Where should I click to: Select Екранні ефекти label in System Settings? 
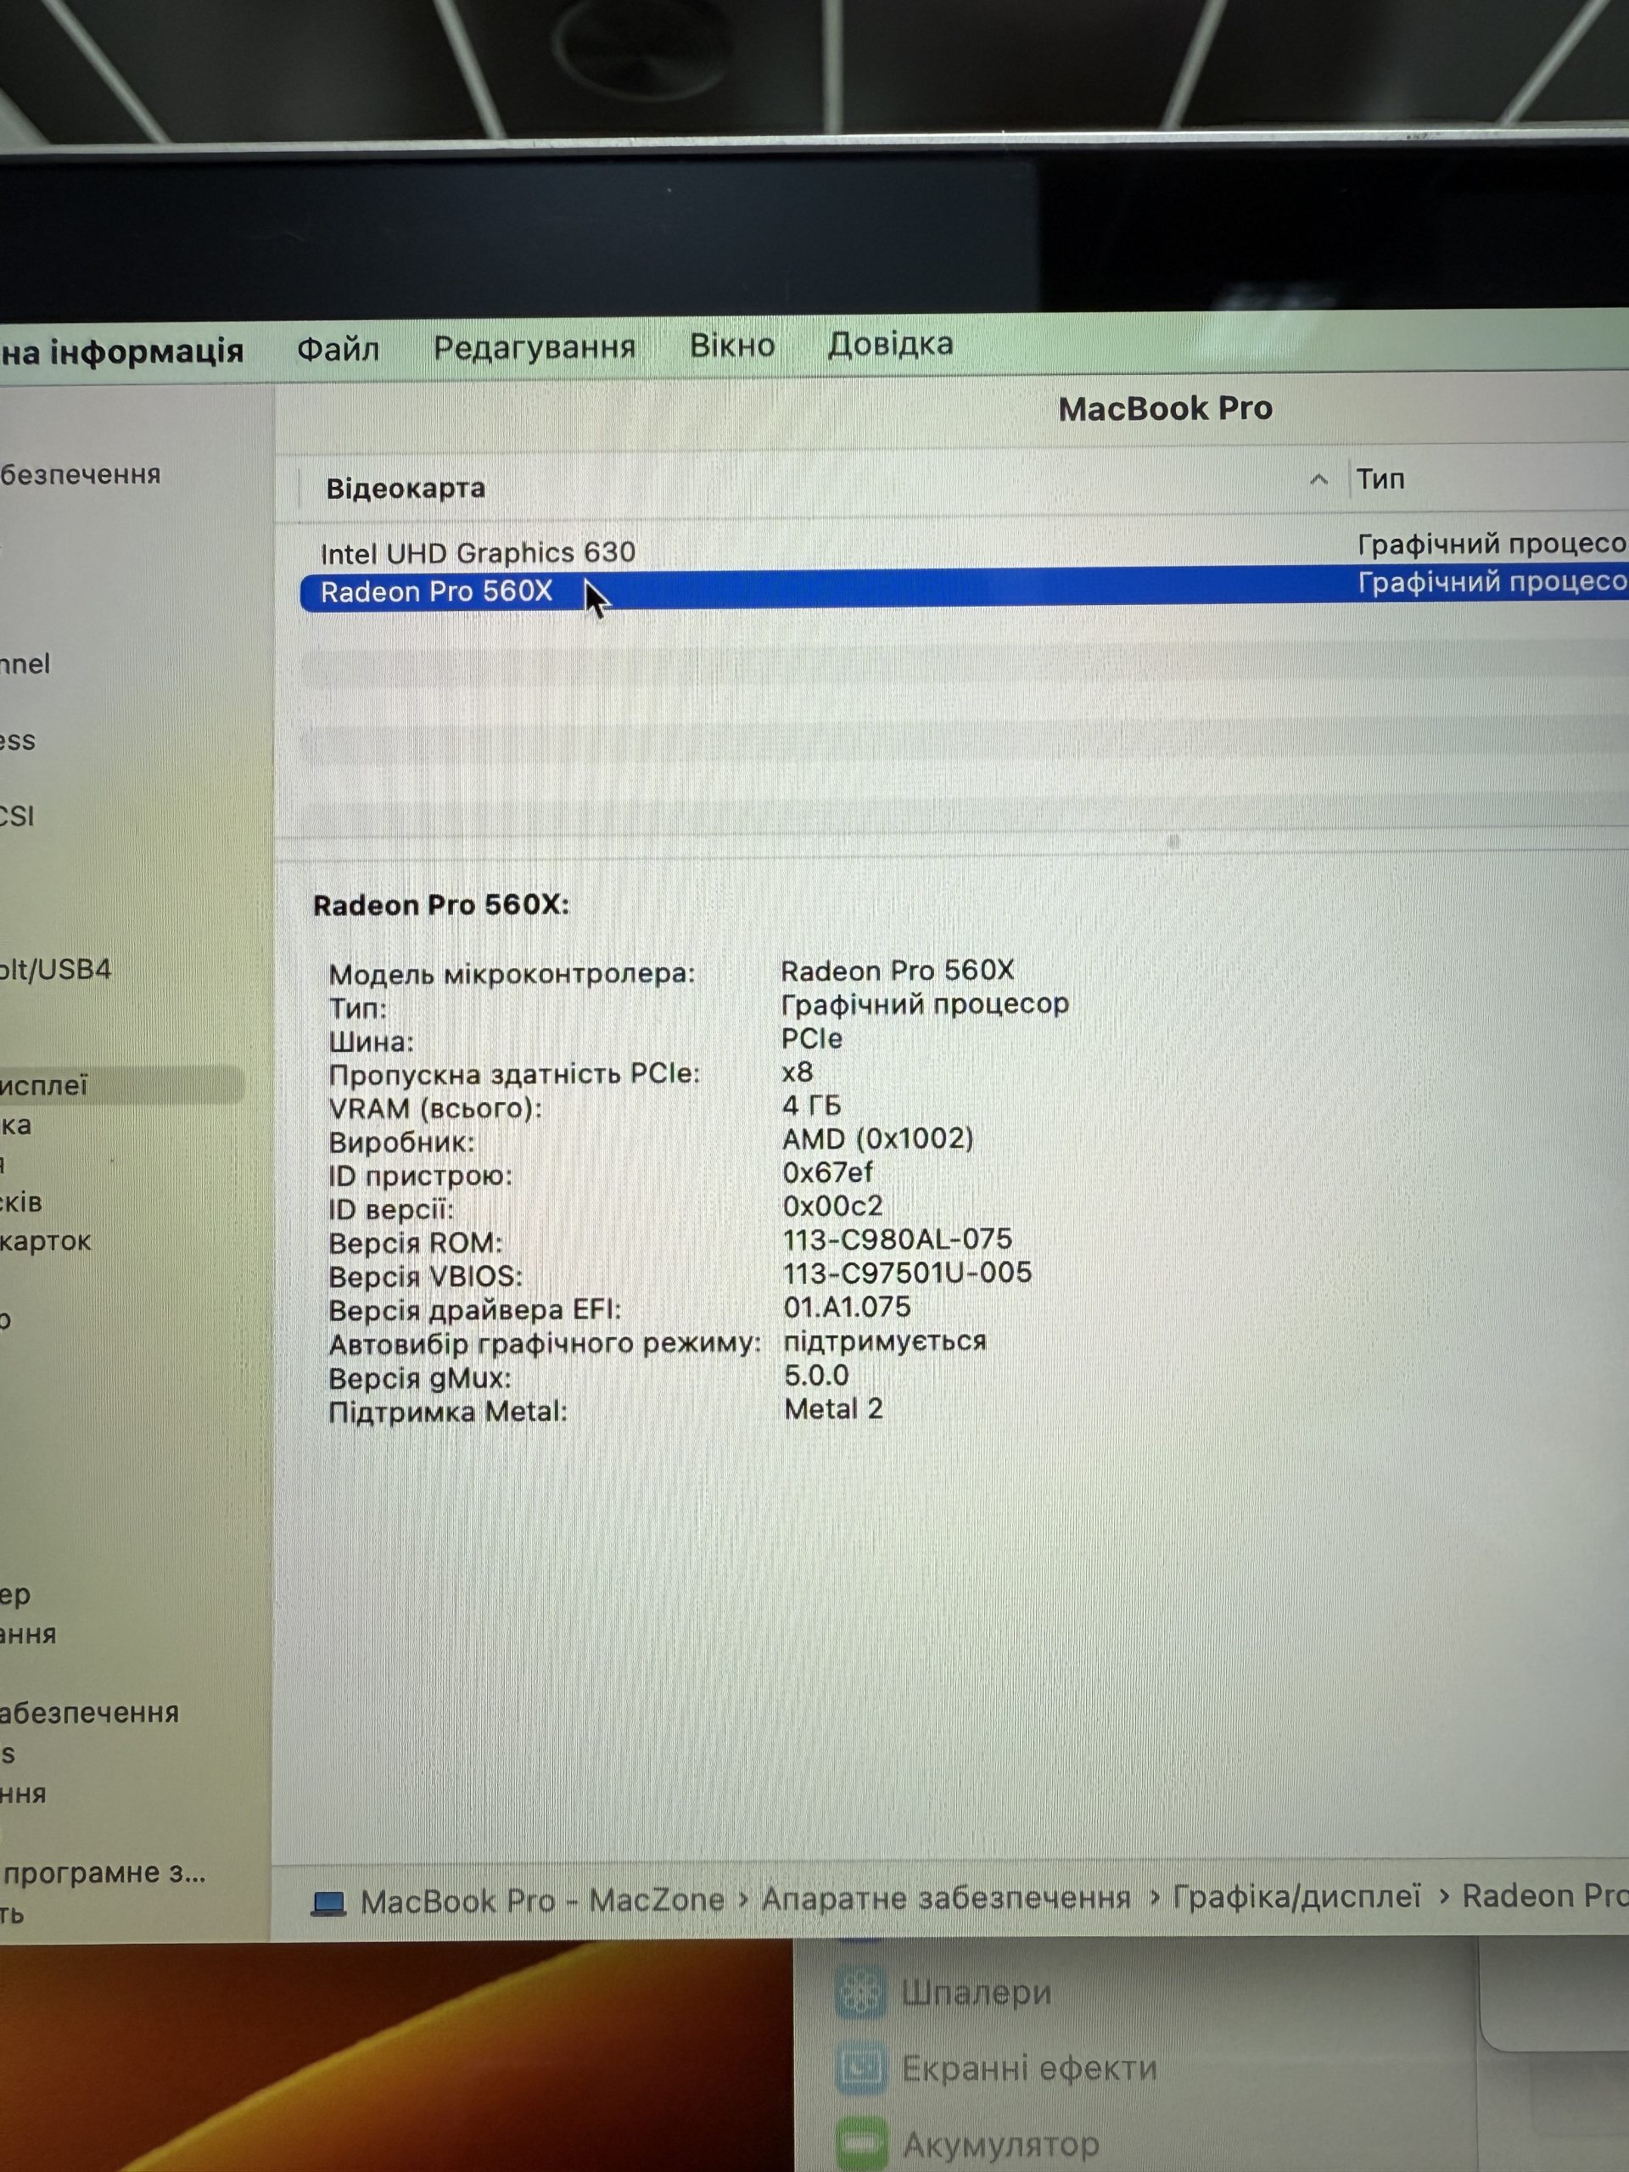click(x=1029, y=2068)
